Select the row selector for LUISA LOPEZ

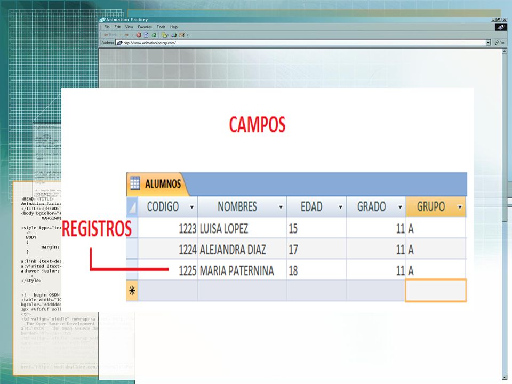(x=132, y=228)
